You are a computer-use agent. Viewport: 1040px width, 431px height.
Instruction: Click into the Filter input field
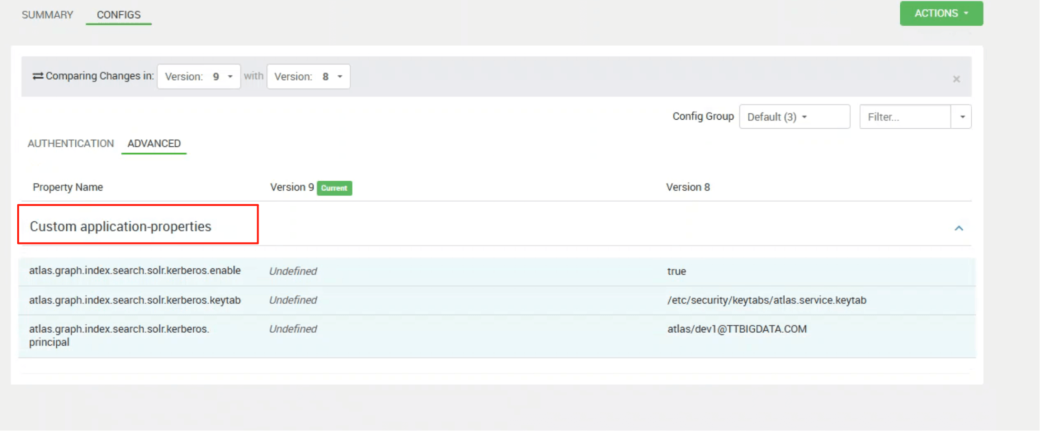coord(905,117)
